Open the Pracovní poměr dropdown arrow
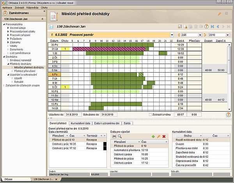 coord(172,35)
